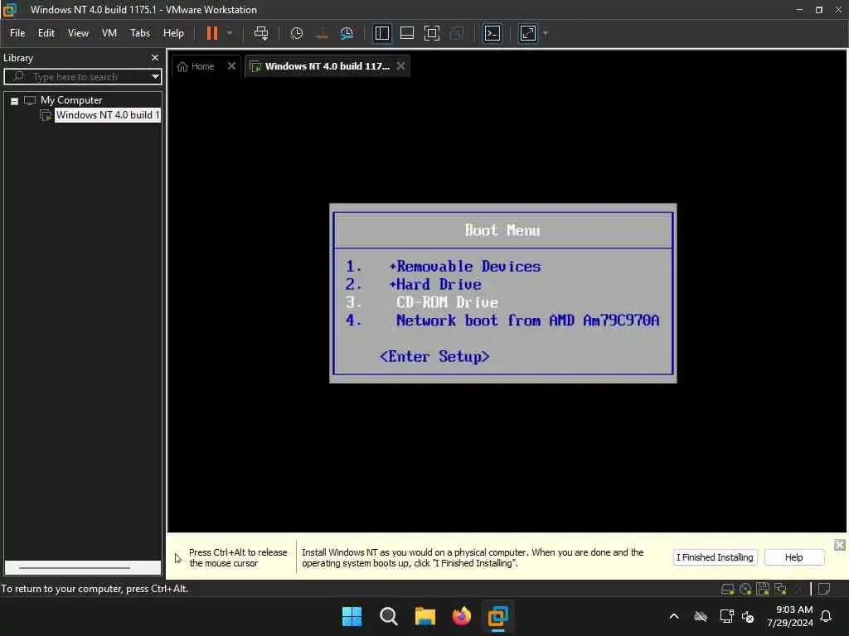Toggle the thumbnail bar toolbar icon
The width and height of the screenshot is (849, 636).
click(406, 33)
